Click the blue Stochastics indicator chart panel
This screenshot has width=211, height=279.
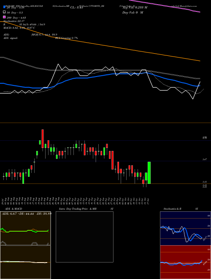[185, 228]
